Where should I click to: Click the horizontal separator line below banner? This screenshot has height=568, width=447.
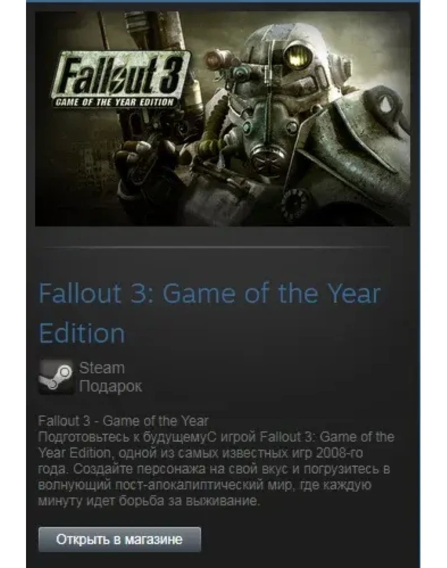(217, 248)
